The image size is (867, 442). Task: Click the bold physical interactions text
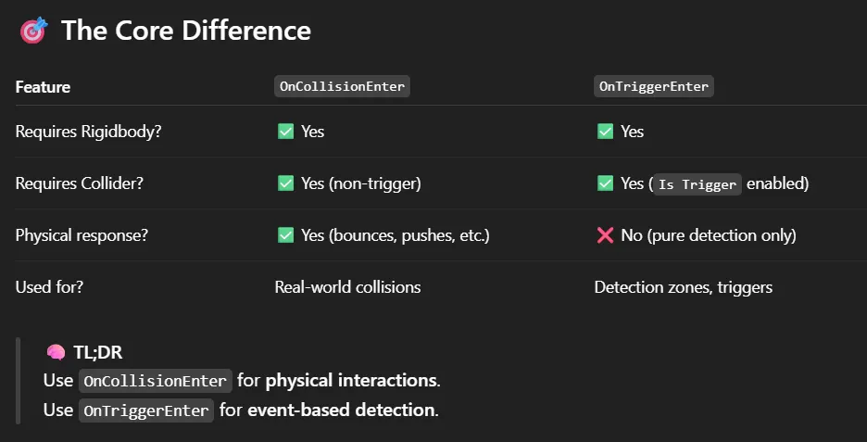[x=351, y=381]
